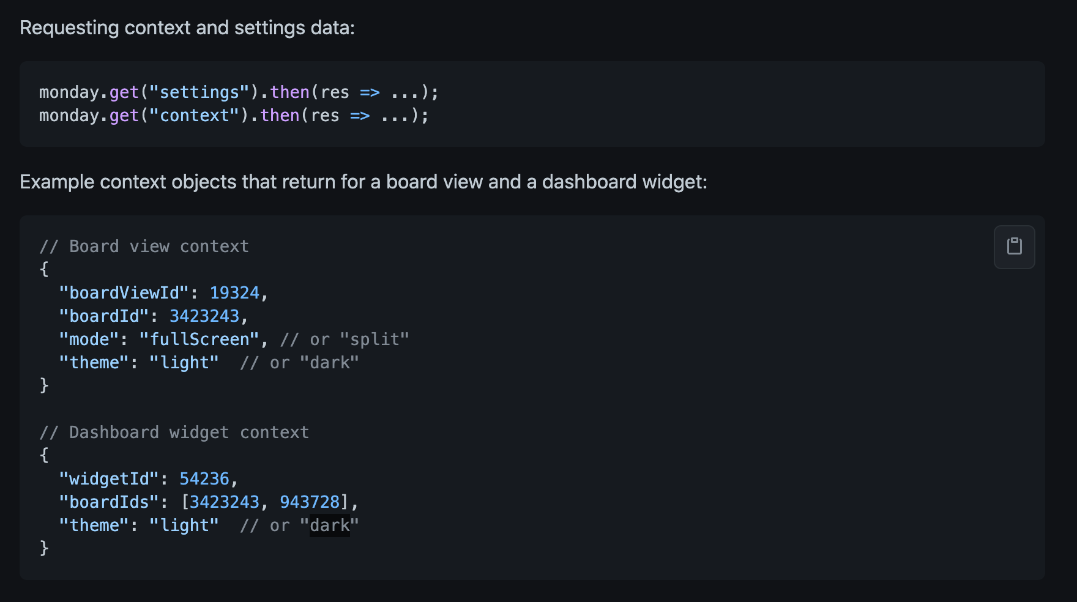
Task: Click the heading Requesting context and settings data
Action: point(187,28)
